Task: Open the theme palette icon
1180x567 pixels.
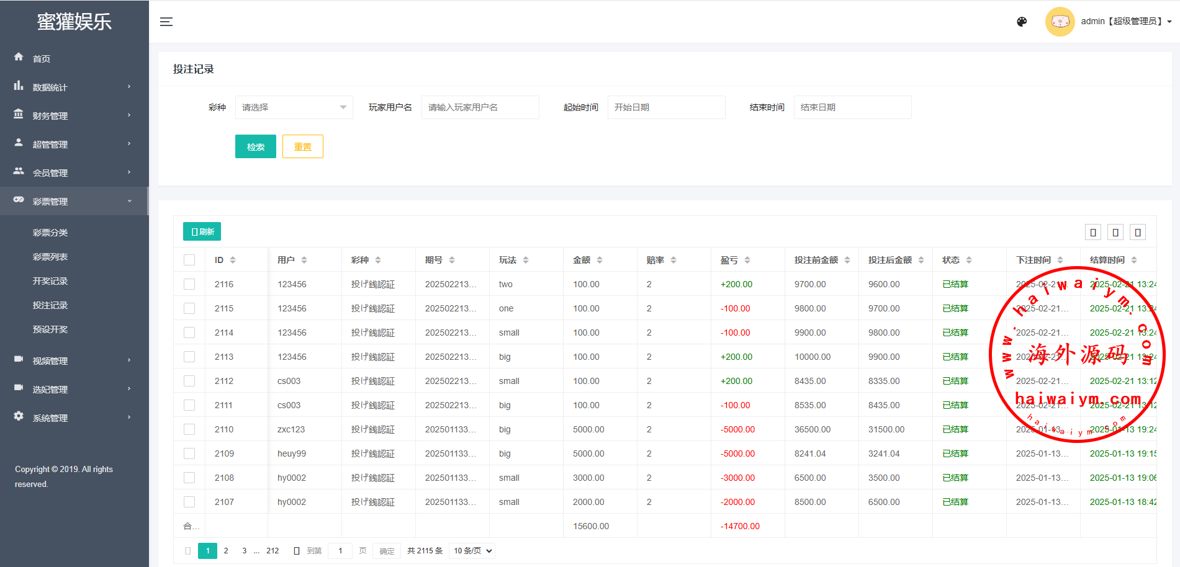Action: [1022, 22]
